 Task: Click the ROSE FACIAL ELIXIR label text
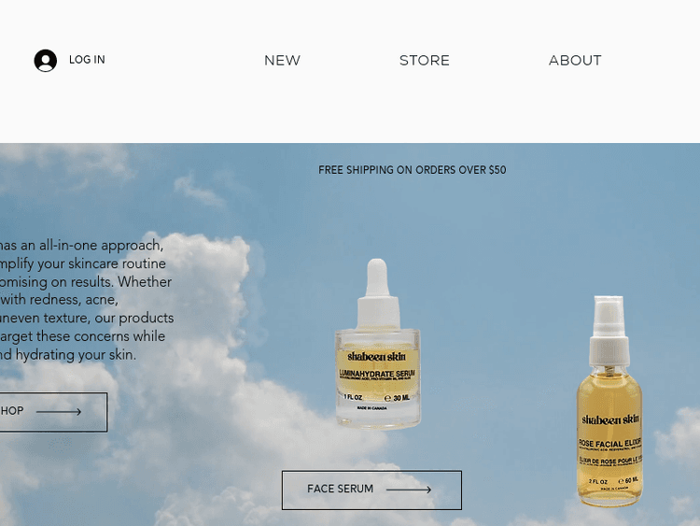click(x=610, y=443)
